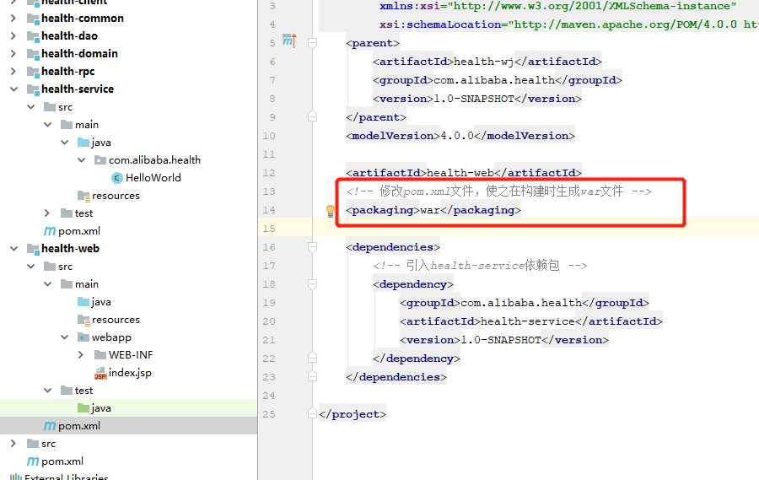Click the webapp folder icon
The width and height of the screenshot is (759, 480).
83,337
